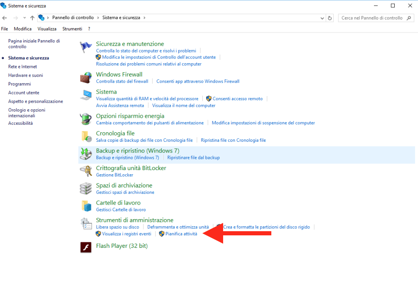Open Aspetto e personalizzazione category
418x284 pixels.
pyautogui.click(x=36, y=101)
